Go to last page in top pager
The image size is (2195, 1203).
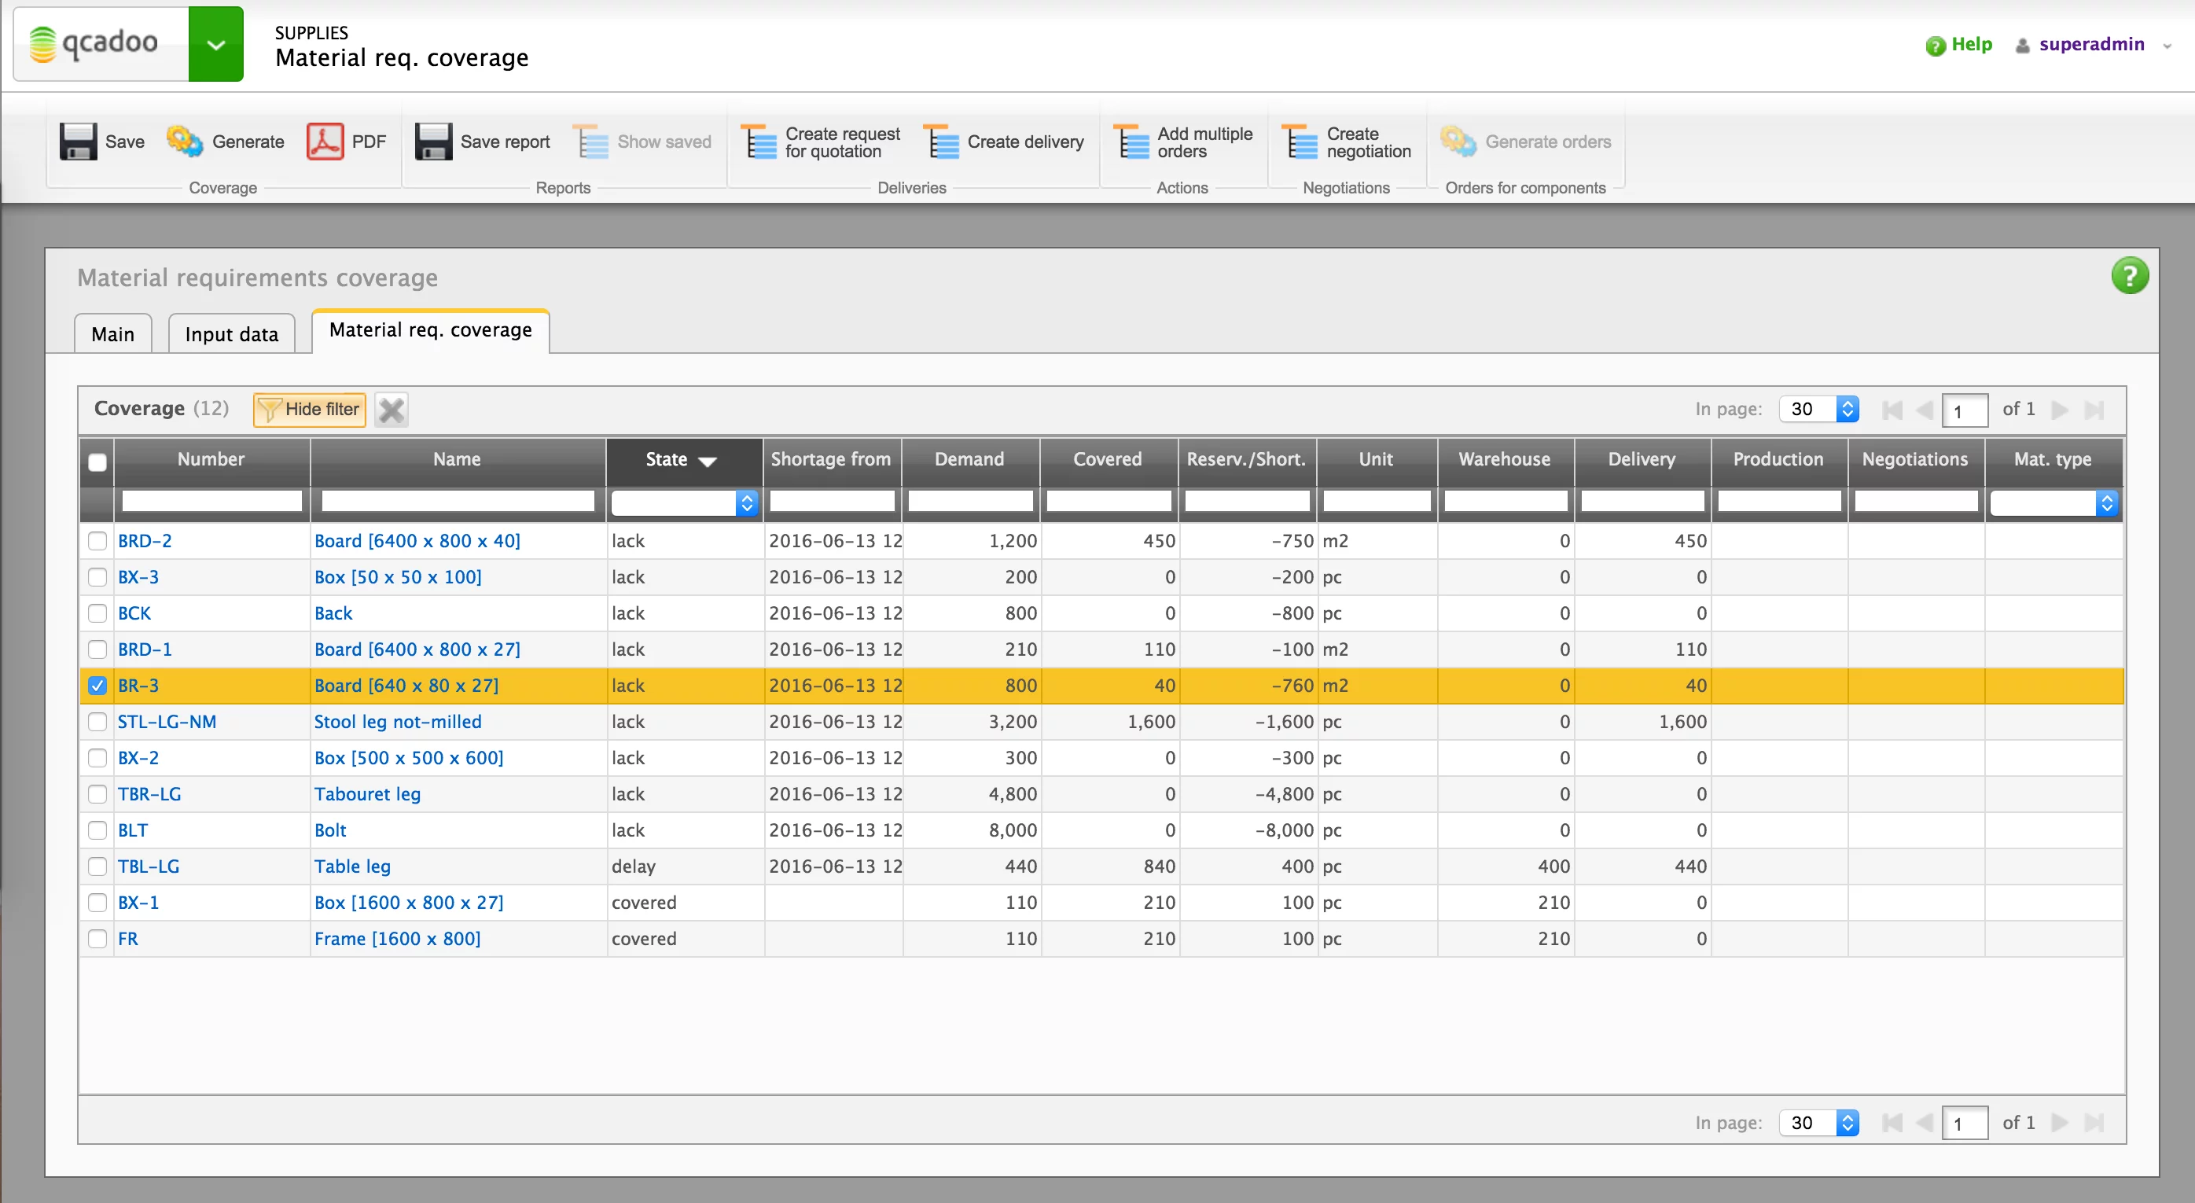[2094, 410]
